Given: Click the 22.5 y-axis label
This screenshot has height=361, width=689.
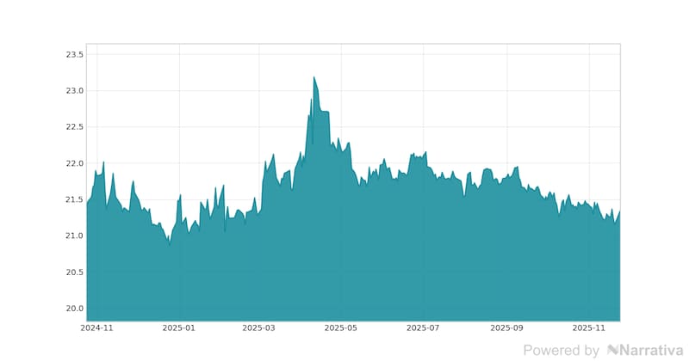Looking at the screenshot, I should (x=74, y=127).
